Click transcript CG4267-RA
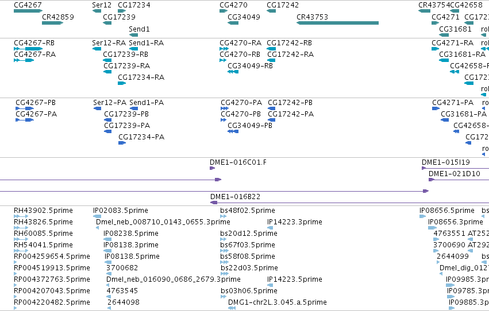 [24, 60]
